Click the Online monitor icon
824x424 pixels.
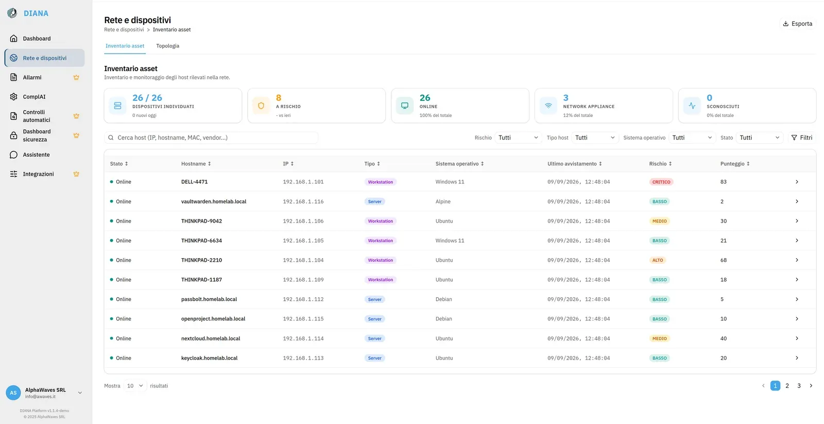tap(405, 106)
